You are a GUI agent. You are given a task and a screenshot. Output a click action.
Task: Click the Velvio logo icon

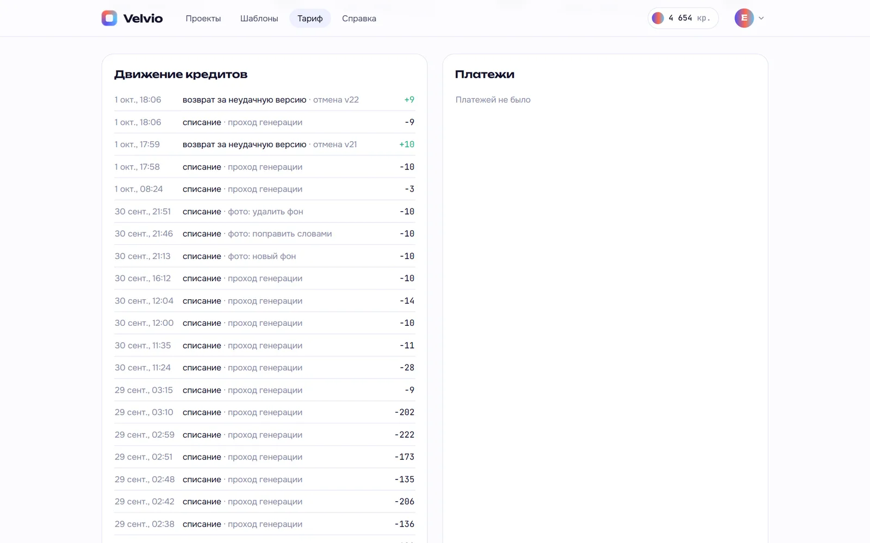[109, 18]
